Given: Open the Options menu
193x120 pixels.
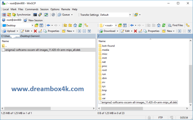Looking at the screenshot, I should [55, 9].
